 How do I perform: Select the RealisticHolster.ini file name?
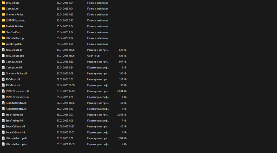coord(16,109)
